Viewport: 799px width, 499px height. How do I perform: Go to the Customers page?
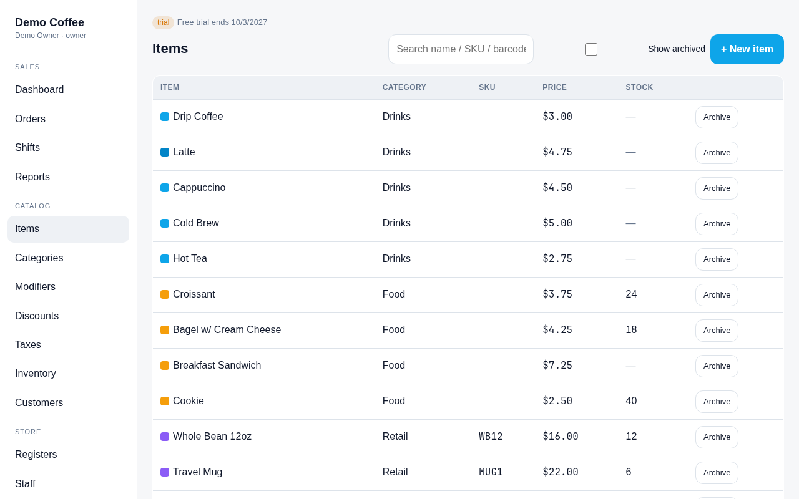pos(68,403)
